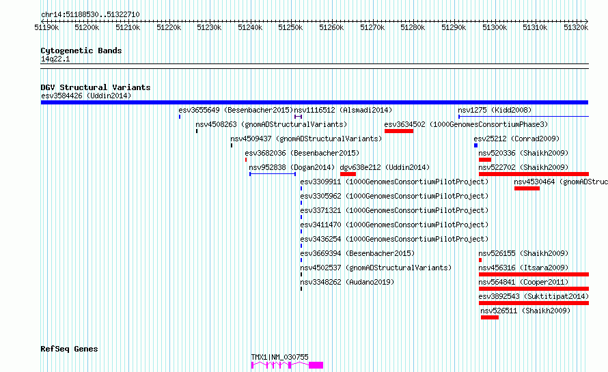Select nsv4530464 gnomAD variant label
Image resolution: width=608 pixels, height=372 pixels.
point(561,182)
